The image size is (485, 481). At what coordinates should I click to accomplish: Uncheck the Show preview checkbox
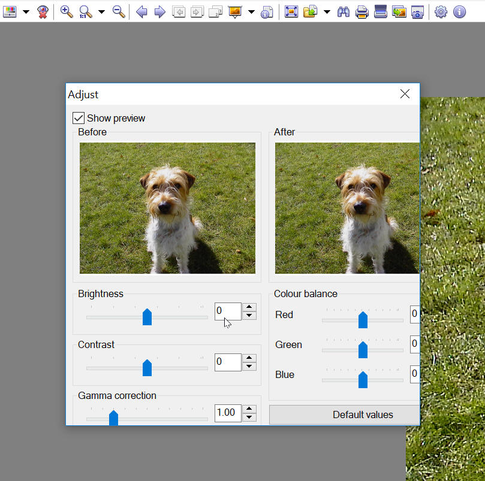[x=79, y=118]
